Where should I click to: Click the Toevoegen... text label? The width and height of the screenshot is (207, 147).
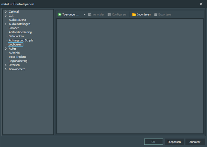[71, 14]
